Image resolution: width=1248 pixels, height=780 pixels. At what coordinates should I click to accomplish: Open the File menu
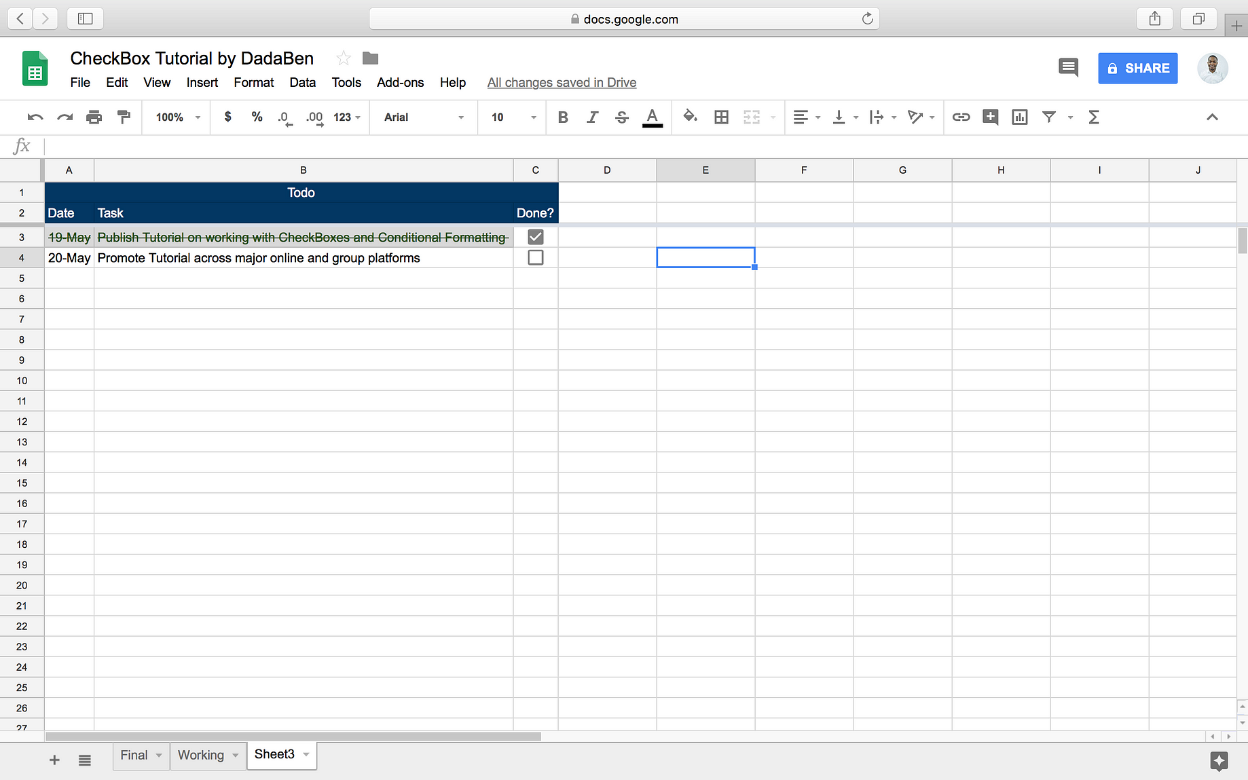tap(80, 82)
